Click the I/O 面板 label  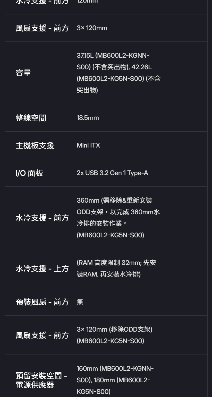29,173
